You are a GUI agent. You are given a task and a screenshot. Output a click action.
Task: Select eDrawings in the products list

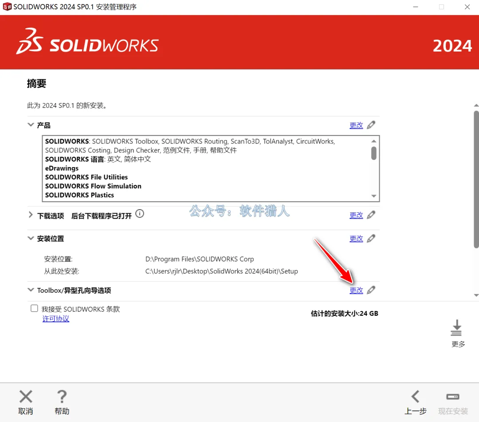coord(62,168)
